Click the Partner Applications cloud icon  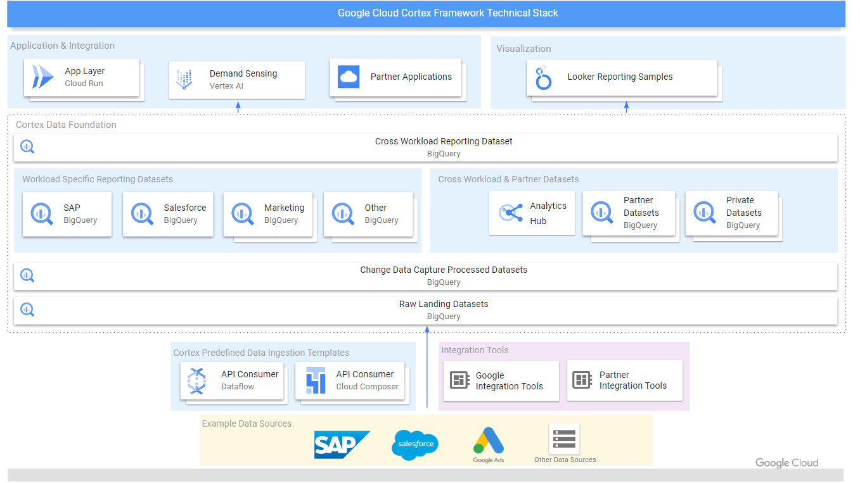[347, 77]
